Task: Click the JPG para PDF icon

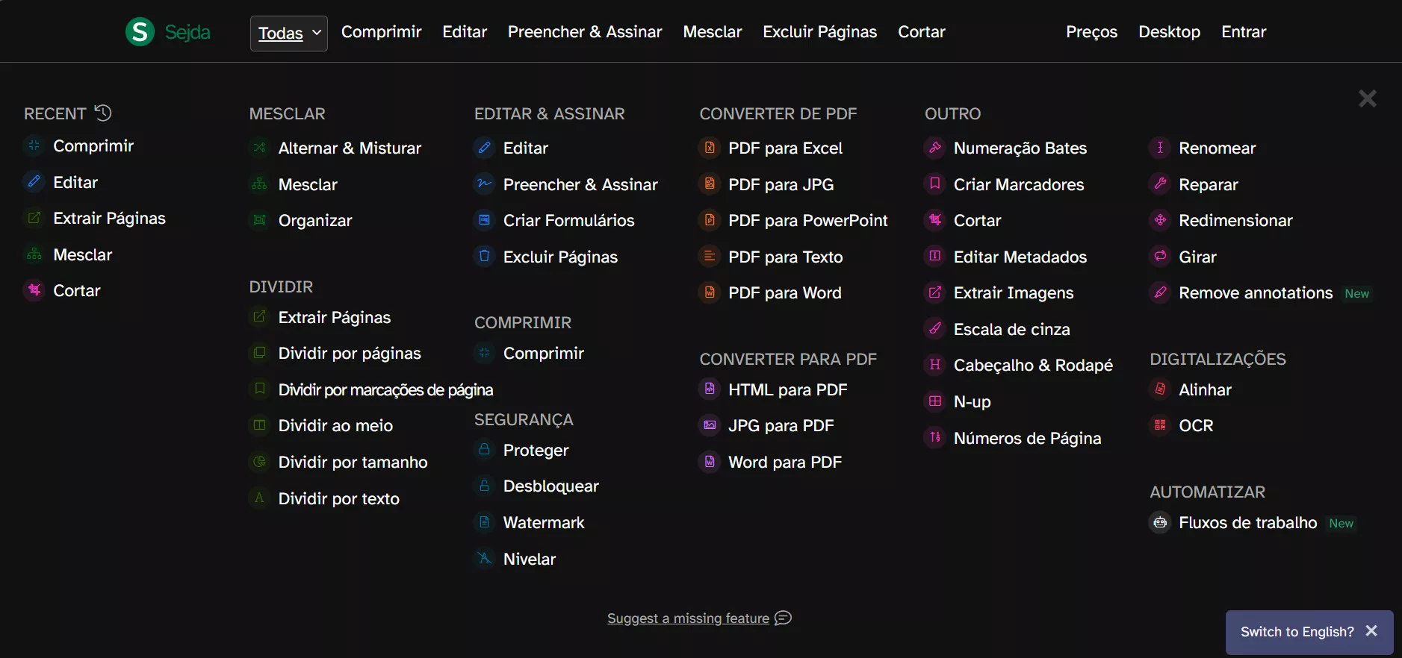Action: tap(710, 425)
